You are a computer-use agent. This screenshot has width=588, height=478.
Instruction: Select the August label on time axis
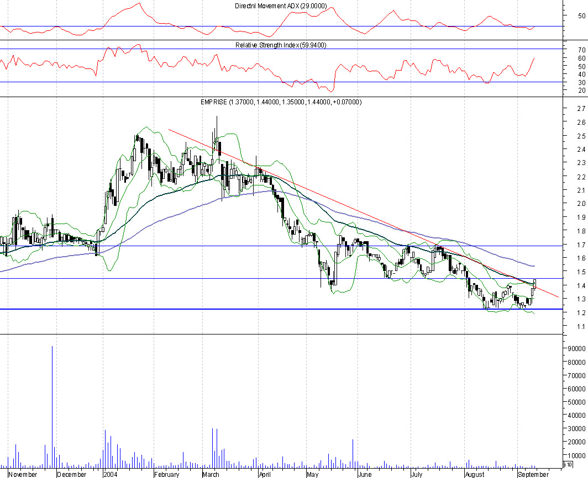click(474, 474)
